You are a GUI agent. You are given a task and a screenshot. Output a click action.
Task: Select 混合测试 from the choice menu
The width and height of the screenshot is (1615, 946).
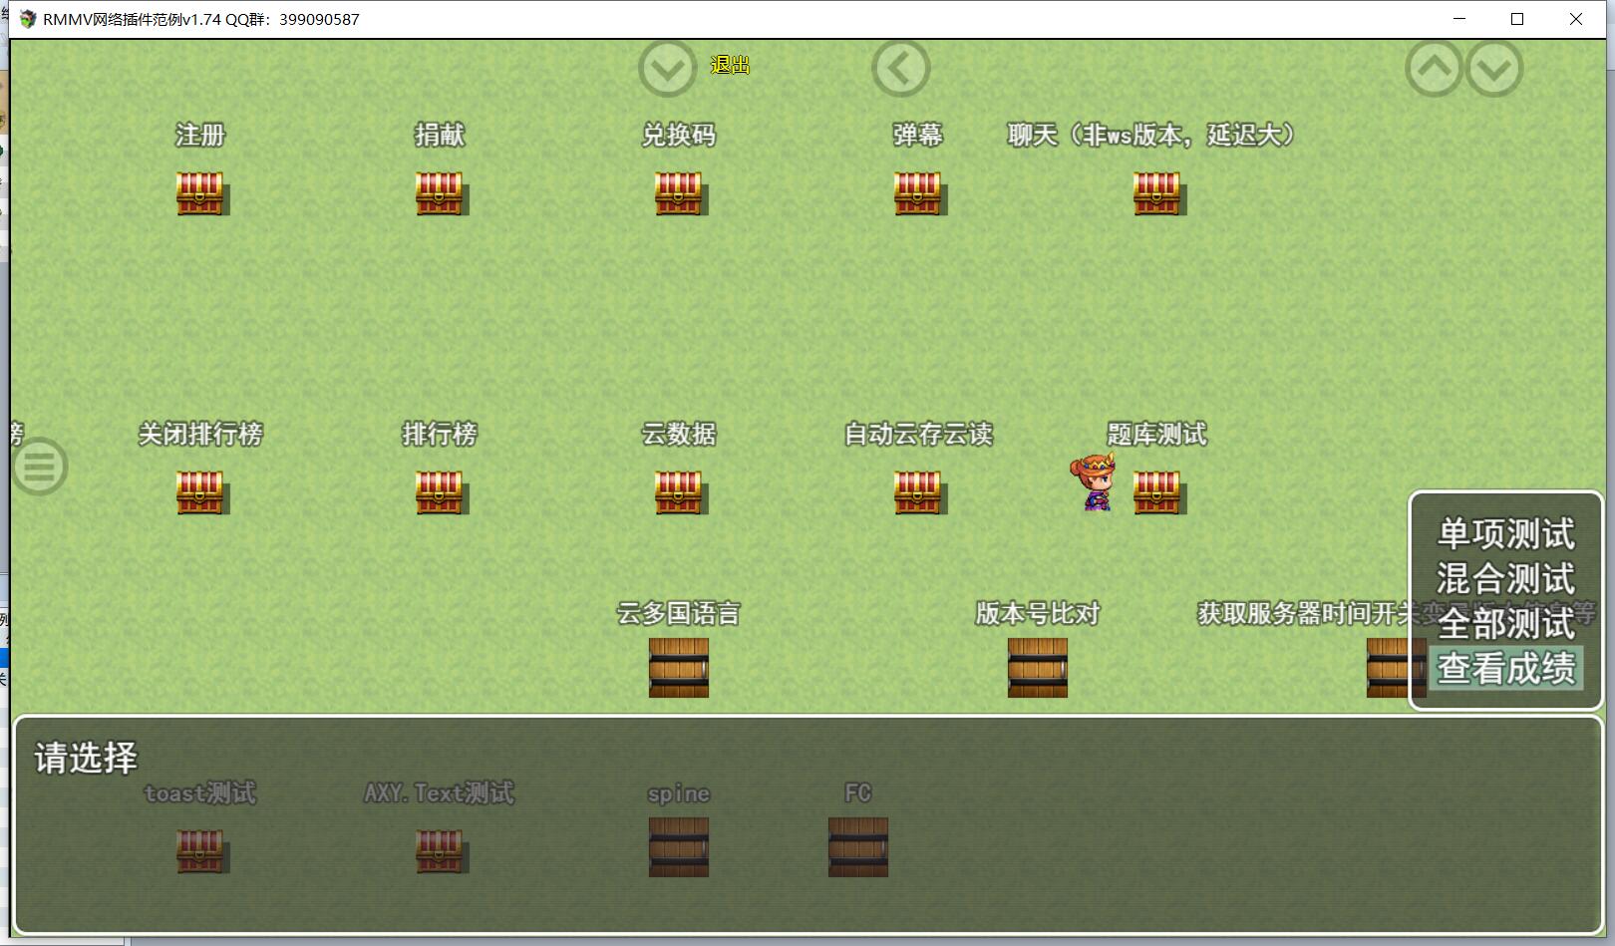click(1505, 578)
